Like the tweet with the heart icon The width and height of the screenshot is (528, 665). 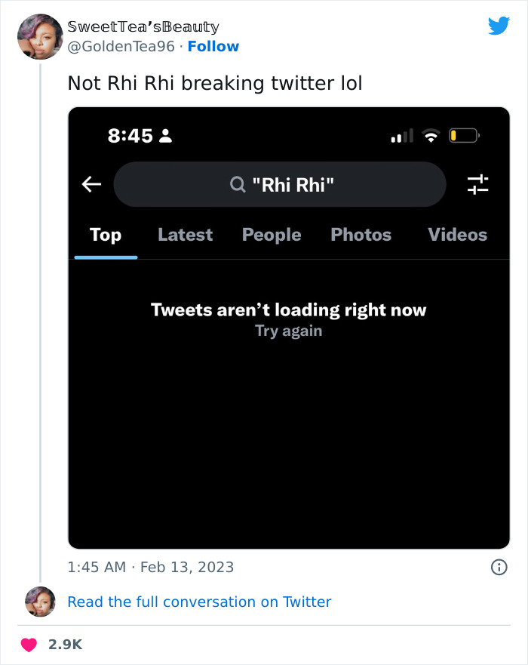pyautogui.click(x=29, y=644)
